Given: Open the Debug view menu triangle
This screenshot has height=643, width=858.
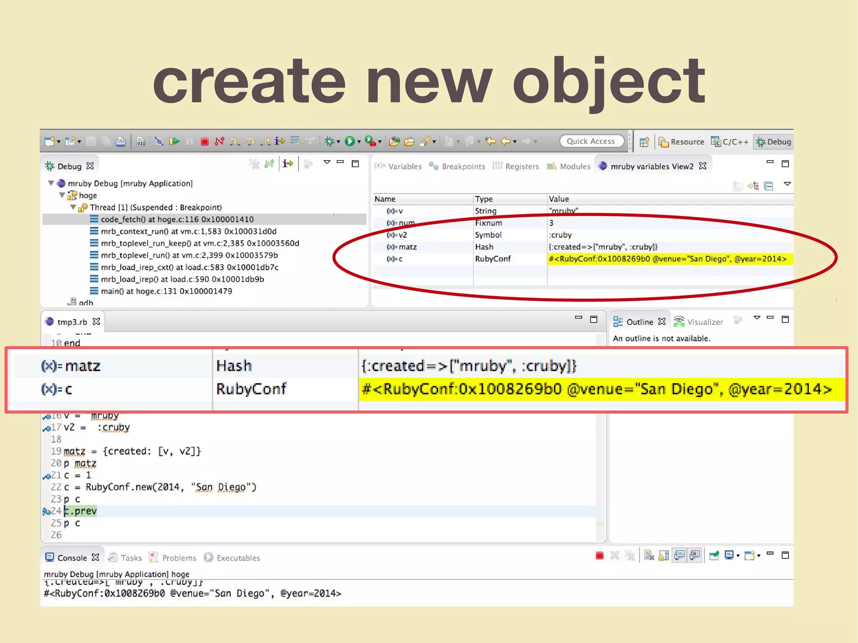Looking at the screenshot, I should point(327,162).
